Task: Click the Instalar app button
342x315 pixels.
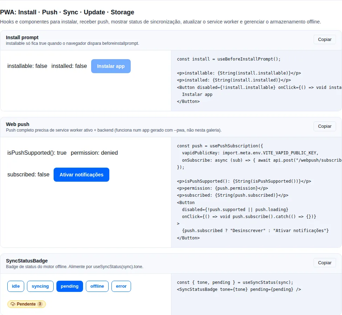Action: [111, 66]
